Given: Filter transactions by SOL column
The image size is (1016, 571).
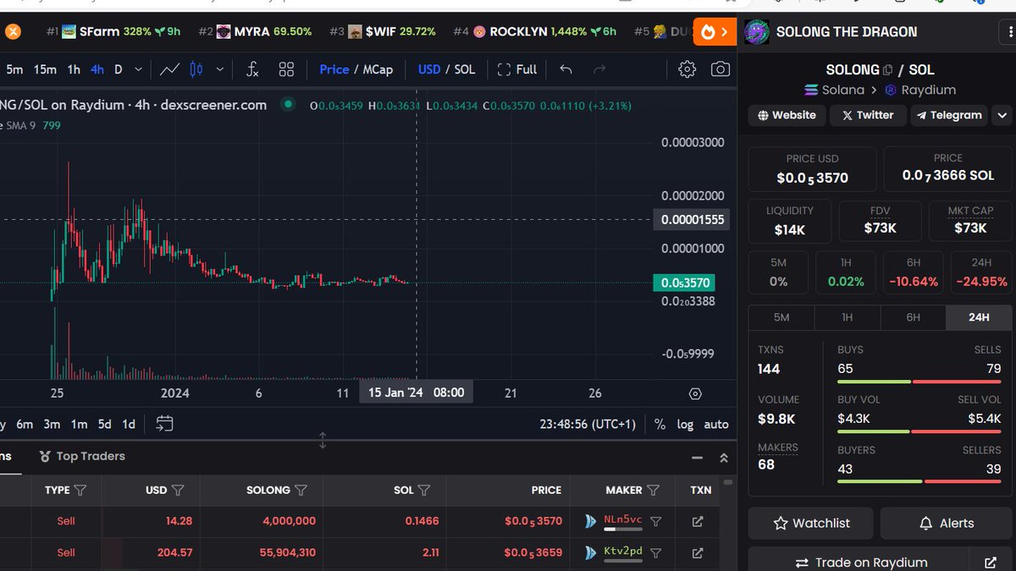Looking at the screenshot, I should click(424, 490).
